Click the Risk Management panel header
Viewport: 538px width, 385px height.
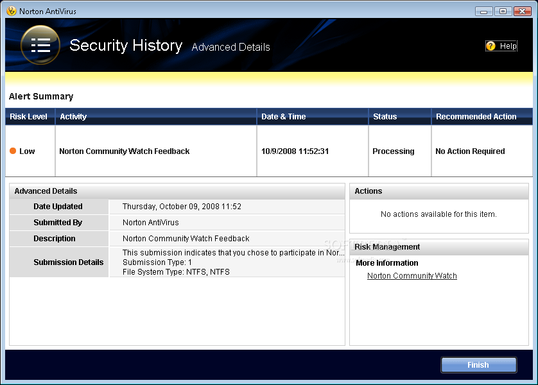[x=439, y=247]
